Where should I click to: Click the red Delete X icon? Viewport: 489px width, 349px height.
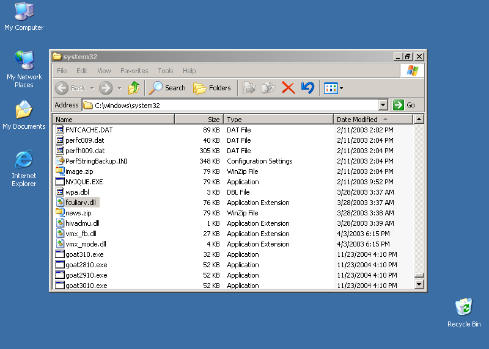tap(288, 88)
